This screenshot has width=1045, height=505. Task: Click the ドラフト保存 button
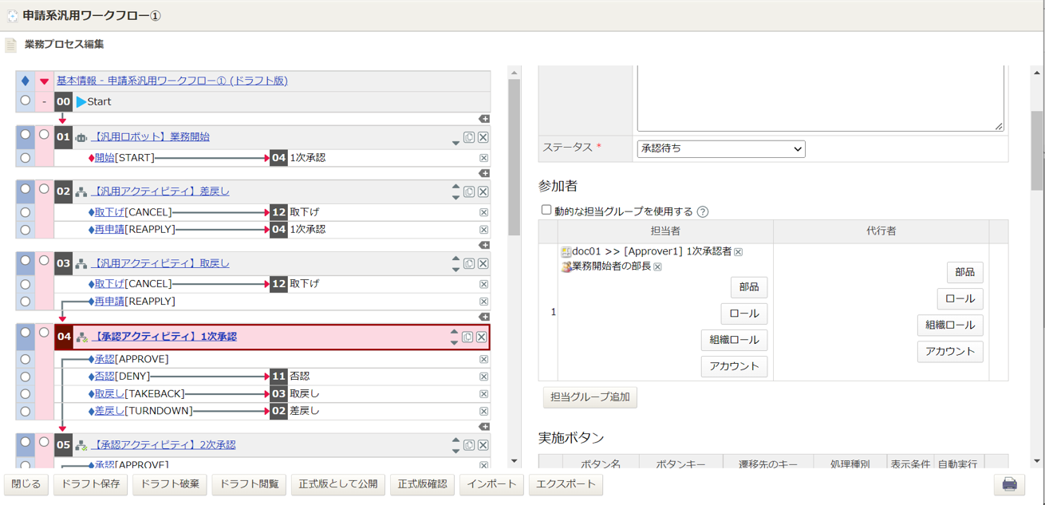[90, 484]
